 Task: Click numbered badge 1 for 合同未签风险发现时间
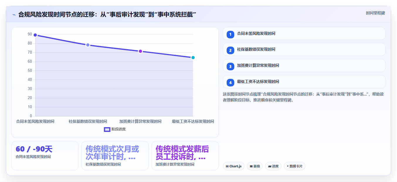pos(230,34)
